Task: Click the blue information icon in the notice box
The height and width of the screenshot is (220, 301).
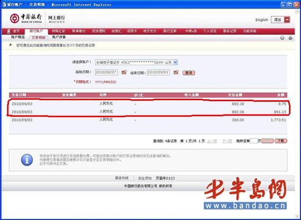Action: click(27, 160)
